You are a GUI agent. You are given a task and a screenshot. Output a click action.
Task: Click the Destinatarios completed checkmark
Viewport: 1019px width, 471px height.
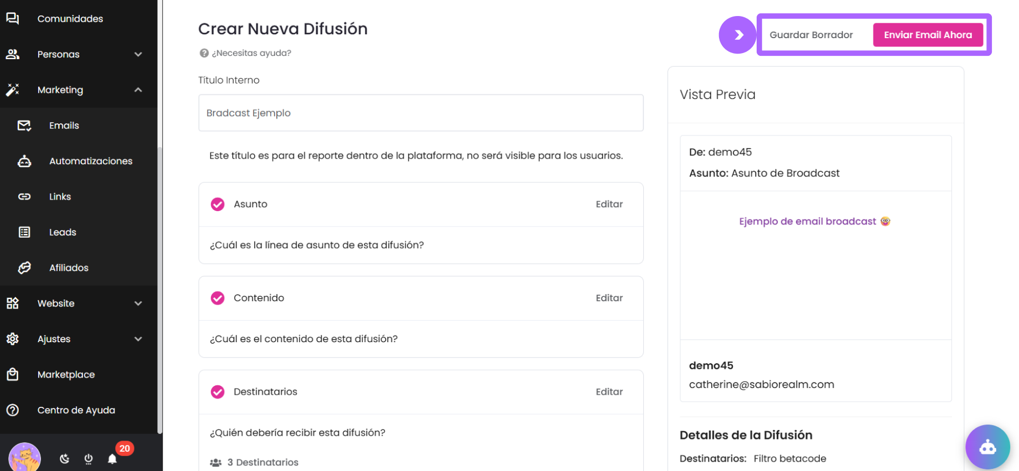click(218, 392)
